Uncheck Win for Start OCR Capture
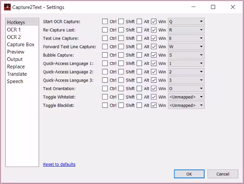The image size is (244, 184). point(154,21)
